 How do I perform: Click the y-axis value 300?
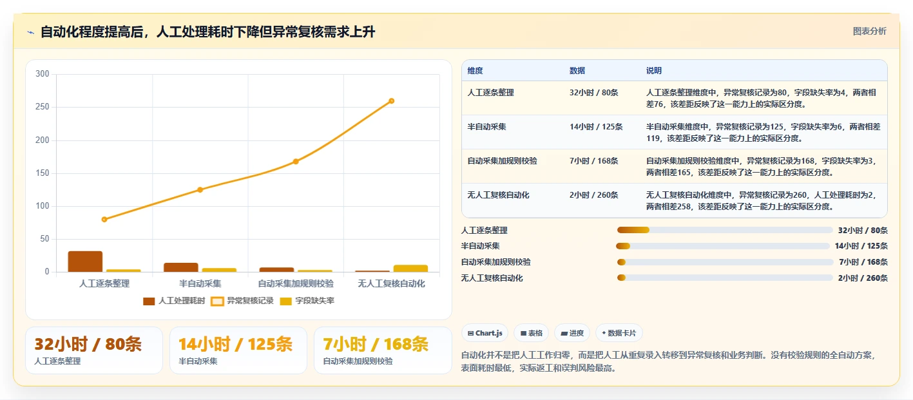point(43,74)
